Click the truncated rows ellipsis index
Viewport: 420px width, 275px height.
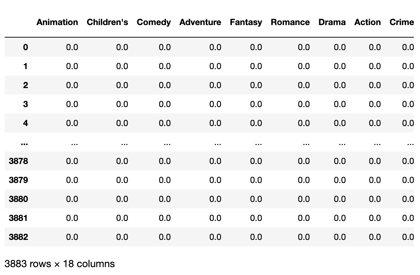(x=24, y=144)
